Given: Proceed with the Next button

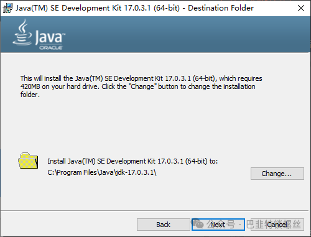Looking at the screenshot, I should (x=218, y=225).
